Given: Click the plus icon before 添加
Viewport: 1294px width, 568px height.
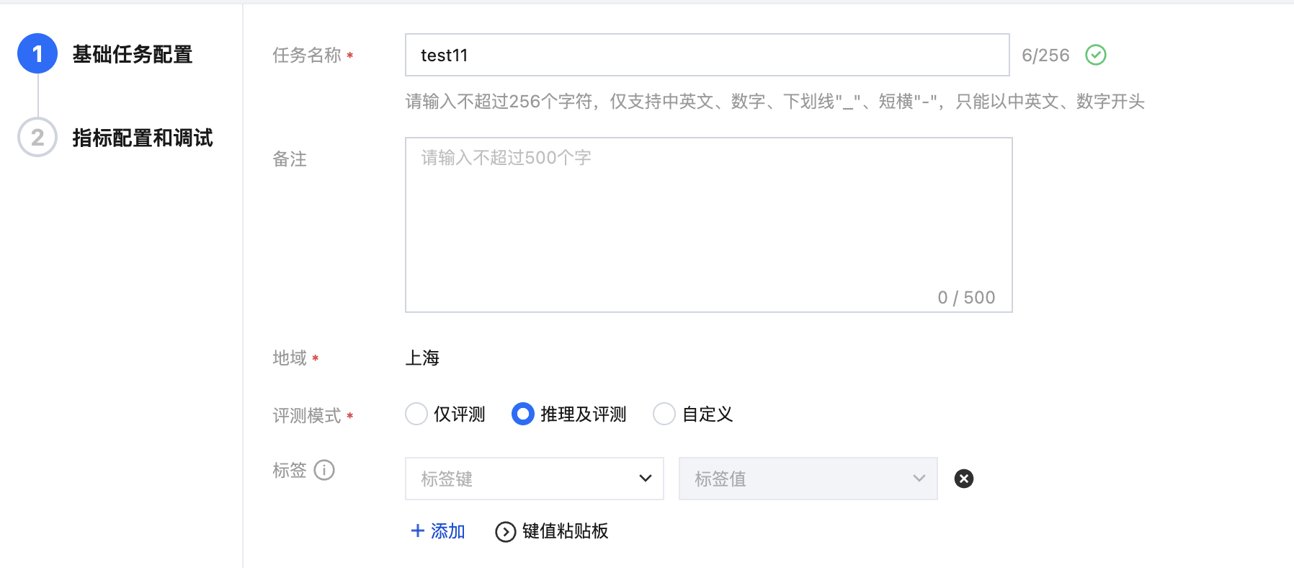Looking at the screenshot, I should (417, 531).
